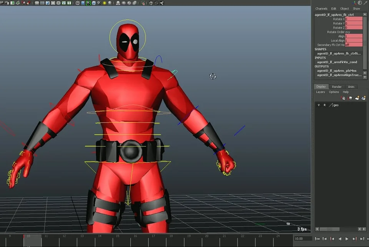369x247 pixels.
Task: Open the Options menu in Layer Editor
Action: [x=334, y=92]
